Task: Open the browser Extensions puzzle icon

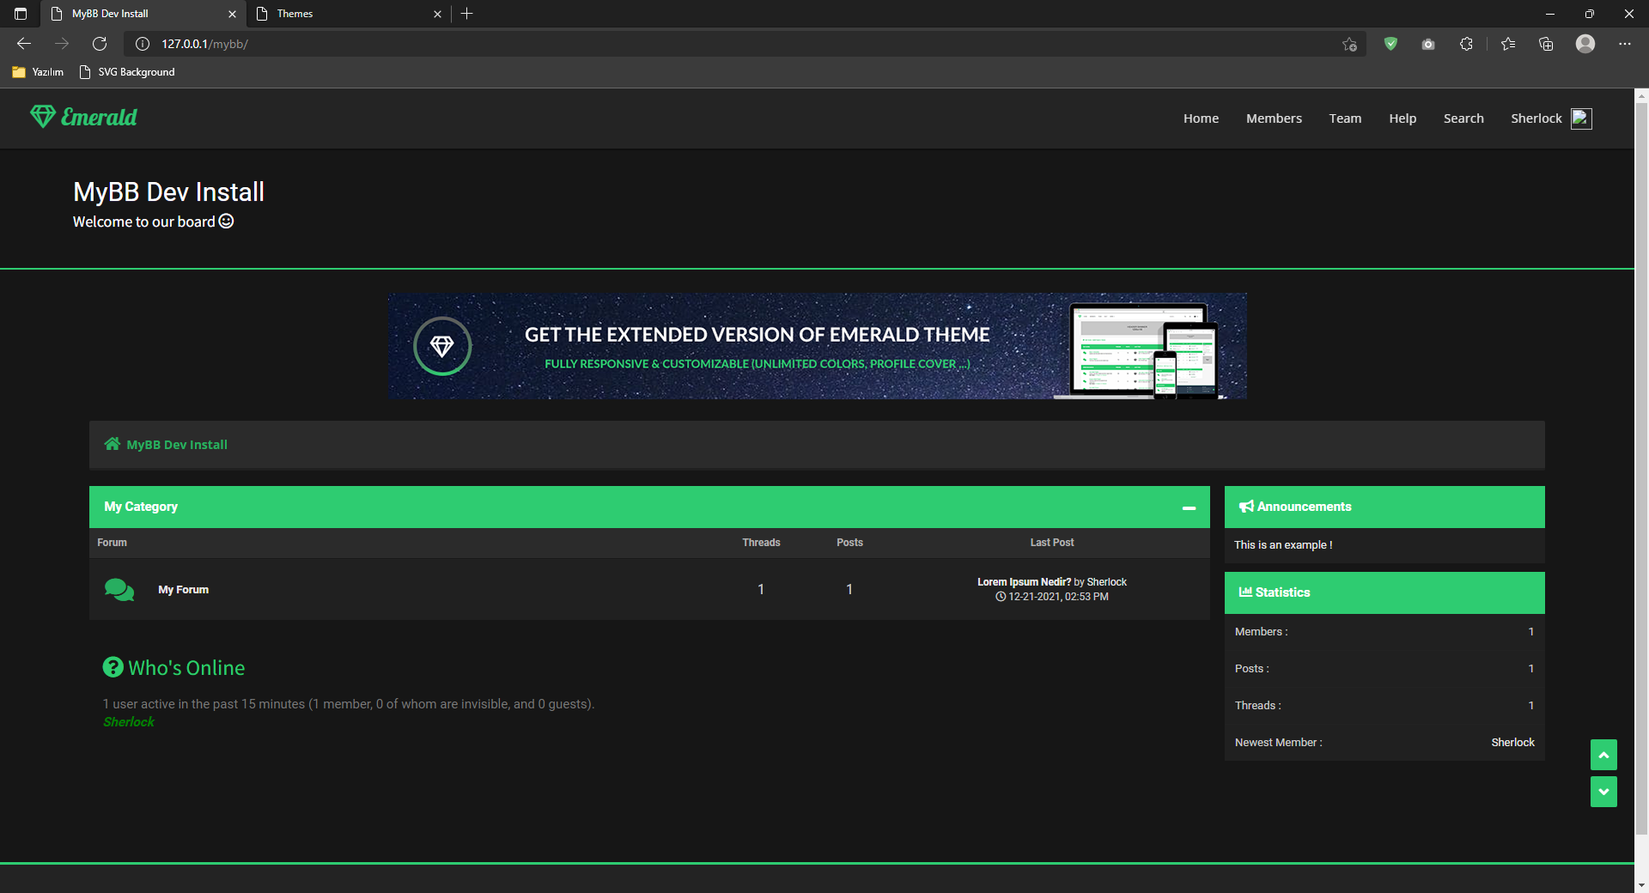Action: click(x=1466, y=44)
